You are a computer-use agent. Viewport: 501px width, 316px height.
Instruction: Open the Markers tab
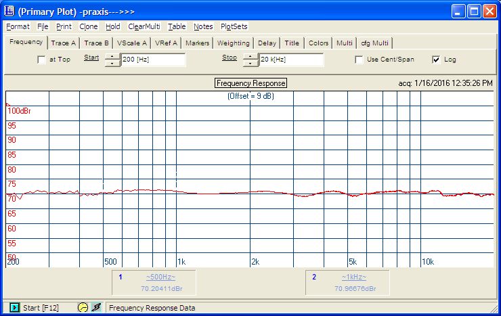197,43
